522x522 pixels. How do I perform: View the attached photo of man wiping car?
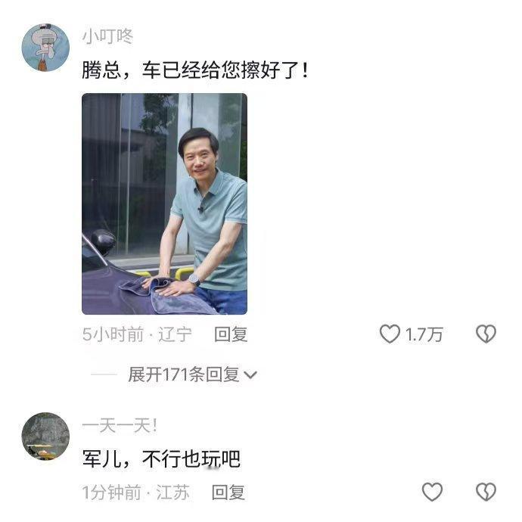pyautogui.click(x=164, y=204)
